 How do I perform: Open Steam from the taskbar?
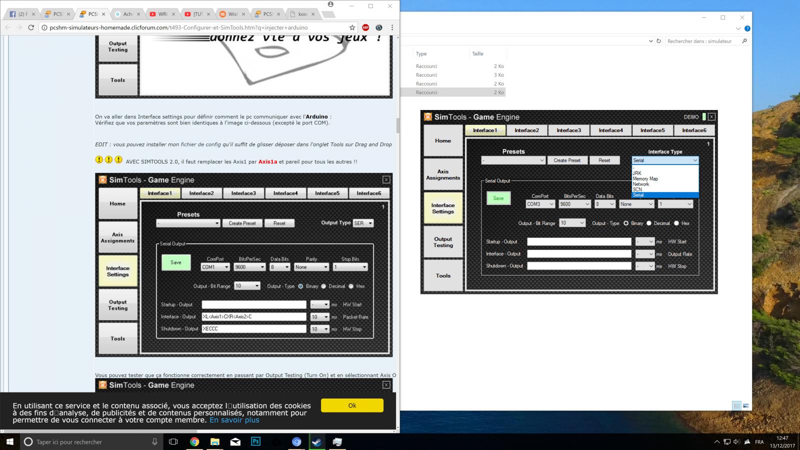click(316, 441)
